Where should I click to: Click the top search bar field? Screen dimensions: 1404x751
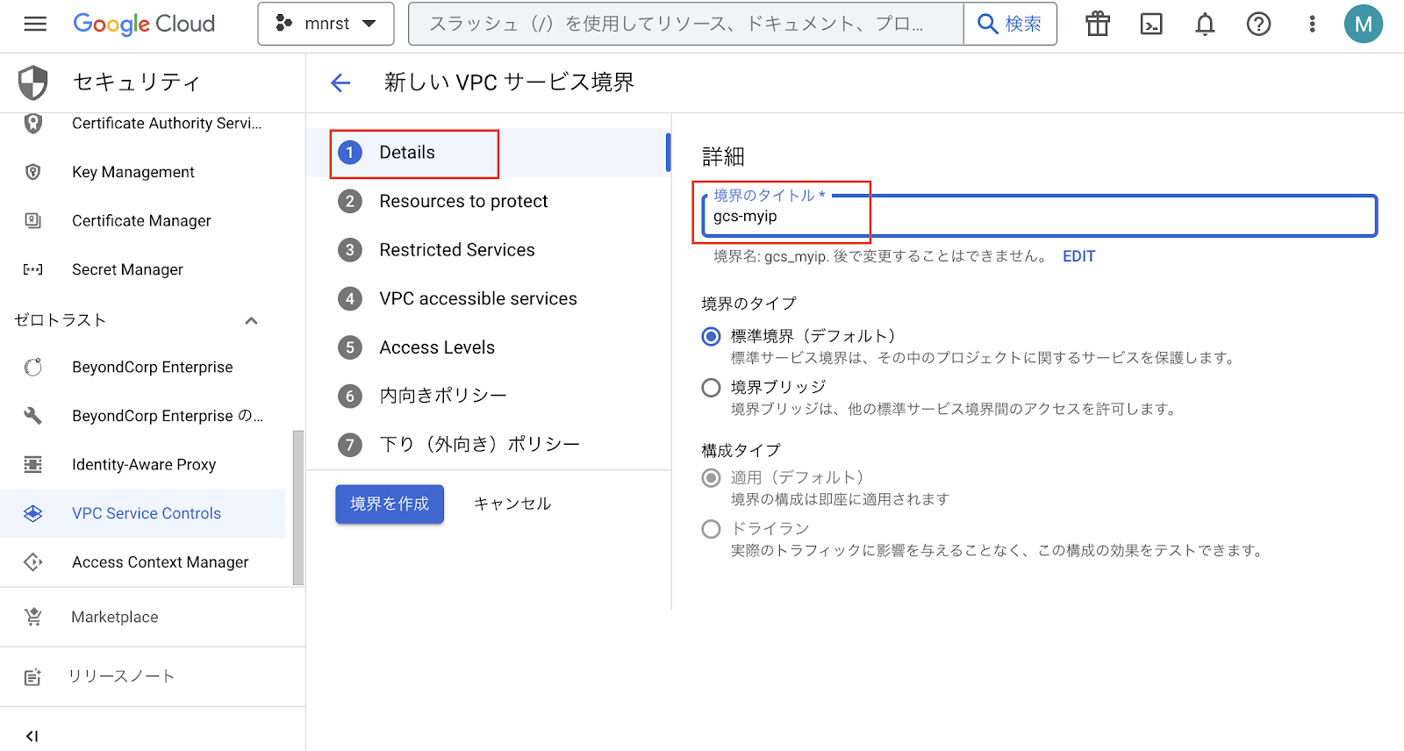pos(685,24)
